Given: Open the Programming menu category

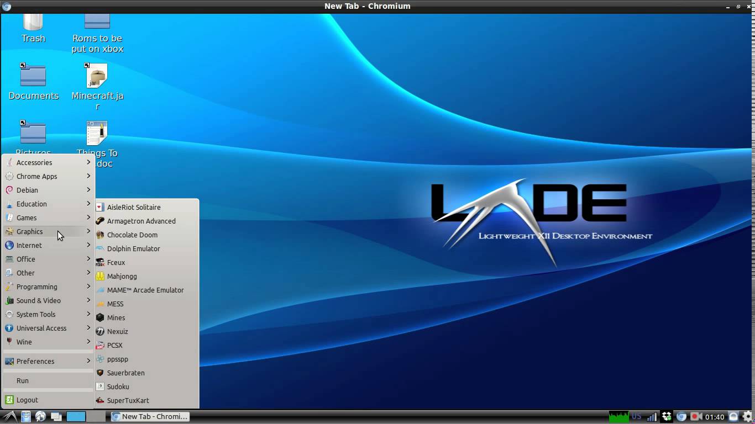Looking at the screenshot, I should [48, 287].
